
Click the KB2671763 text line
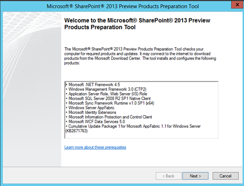click(x=77, y=131)
